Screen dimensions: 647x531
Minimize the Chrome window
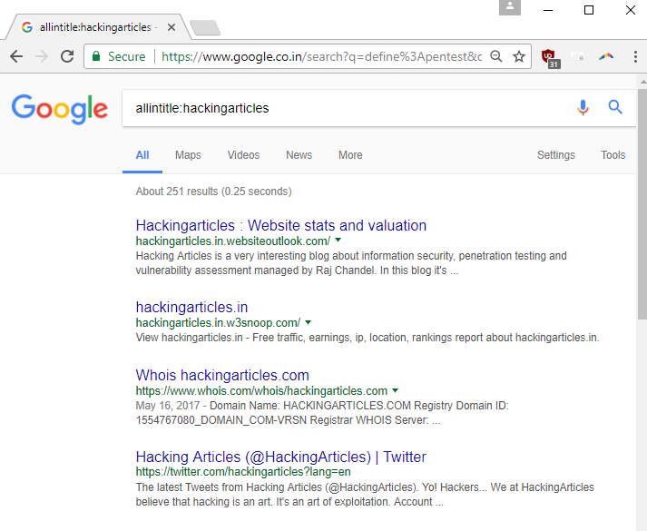click(x=548, y=10)
